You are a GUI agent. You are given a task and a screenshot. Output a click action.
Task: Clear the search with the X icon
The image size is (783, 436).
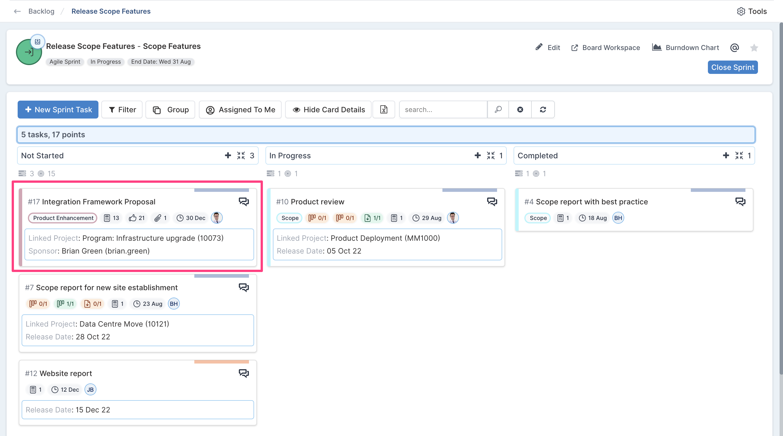(x=520, y=110)
